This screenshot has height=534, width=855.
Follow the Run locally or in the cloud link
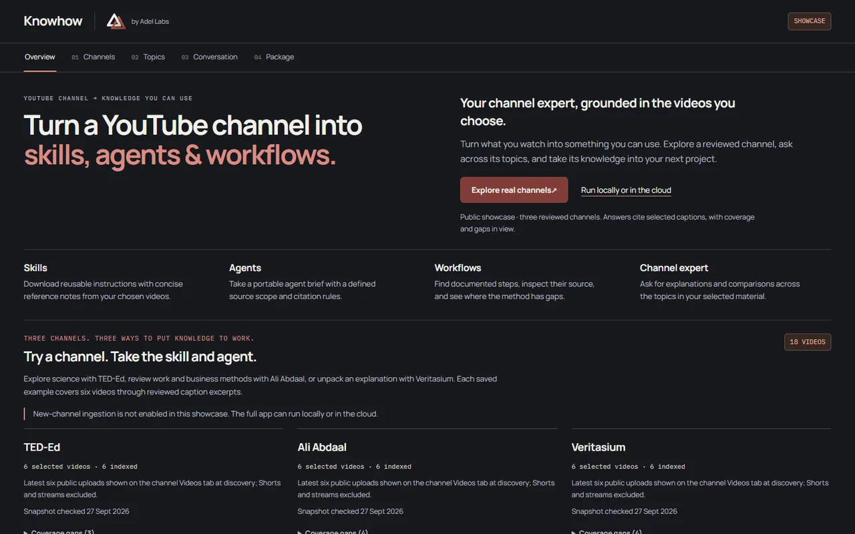pyautogui.click(x=626, y=190)
